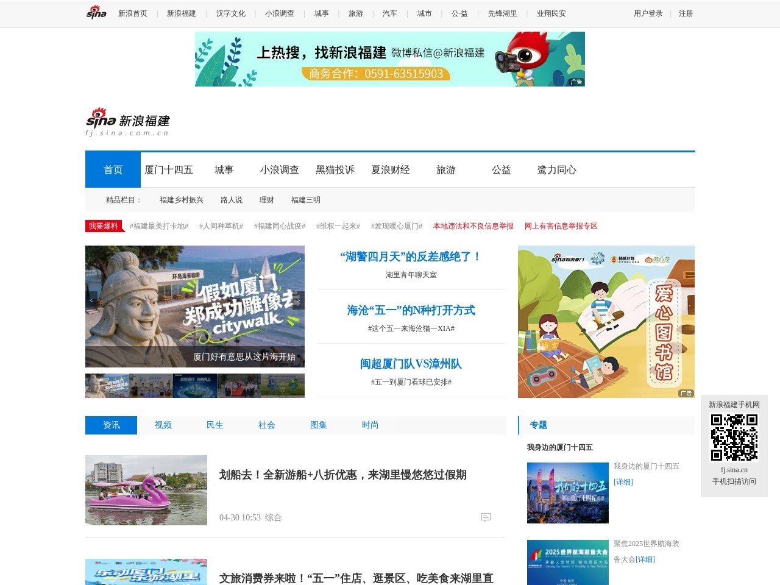Open 黑猫投诉 menu item
The image size is (780, 585).
point(335,169)
